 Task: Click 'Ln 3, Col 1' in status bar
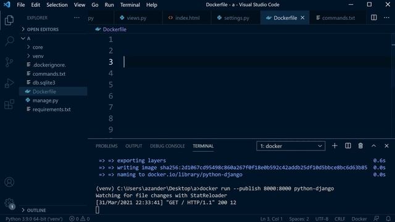tap(272, 219)
